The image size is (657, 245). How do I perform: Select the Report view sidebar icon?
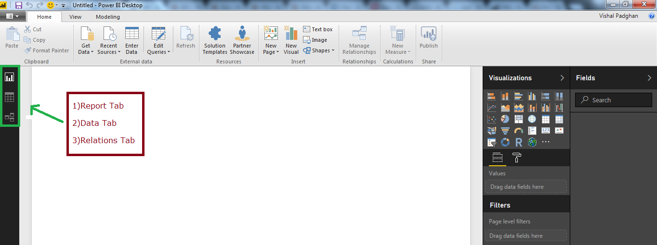click(9, 77)
